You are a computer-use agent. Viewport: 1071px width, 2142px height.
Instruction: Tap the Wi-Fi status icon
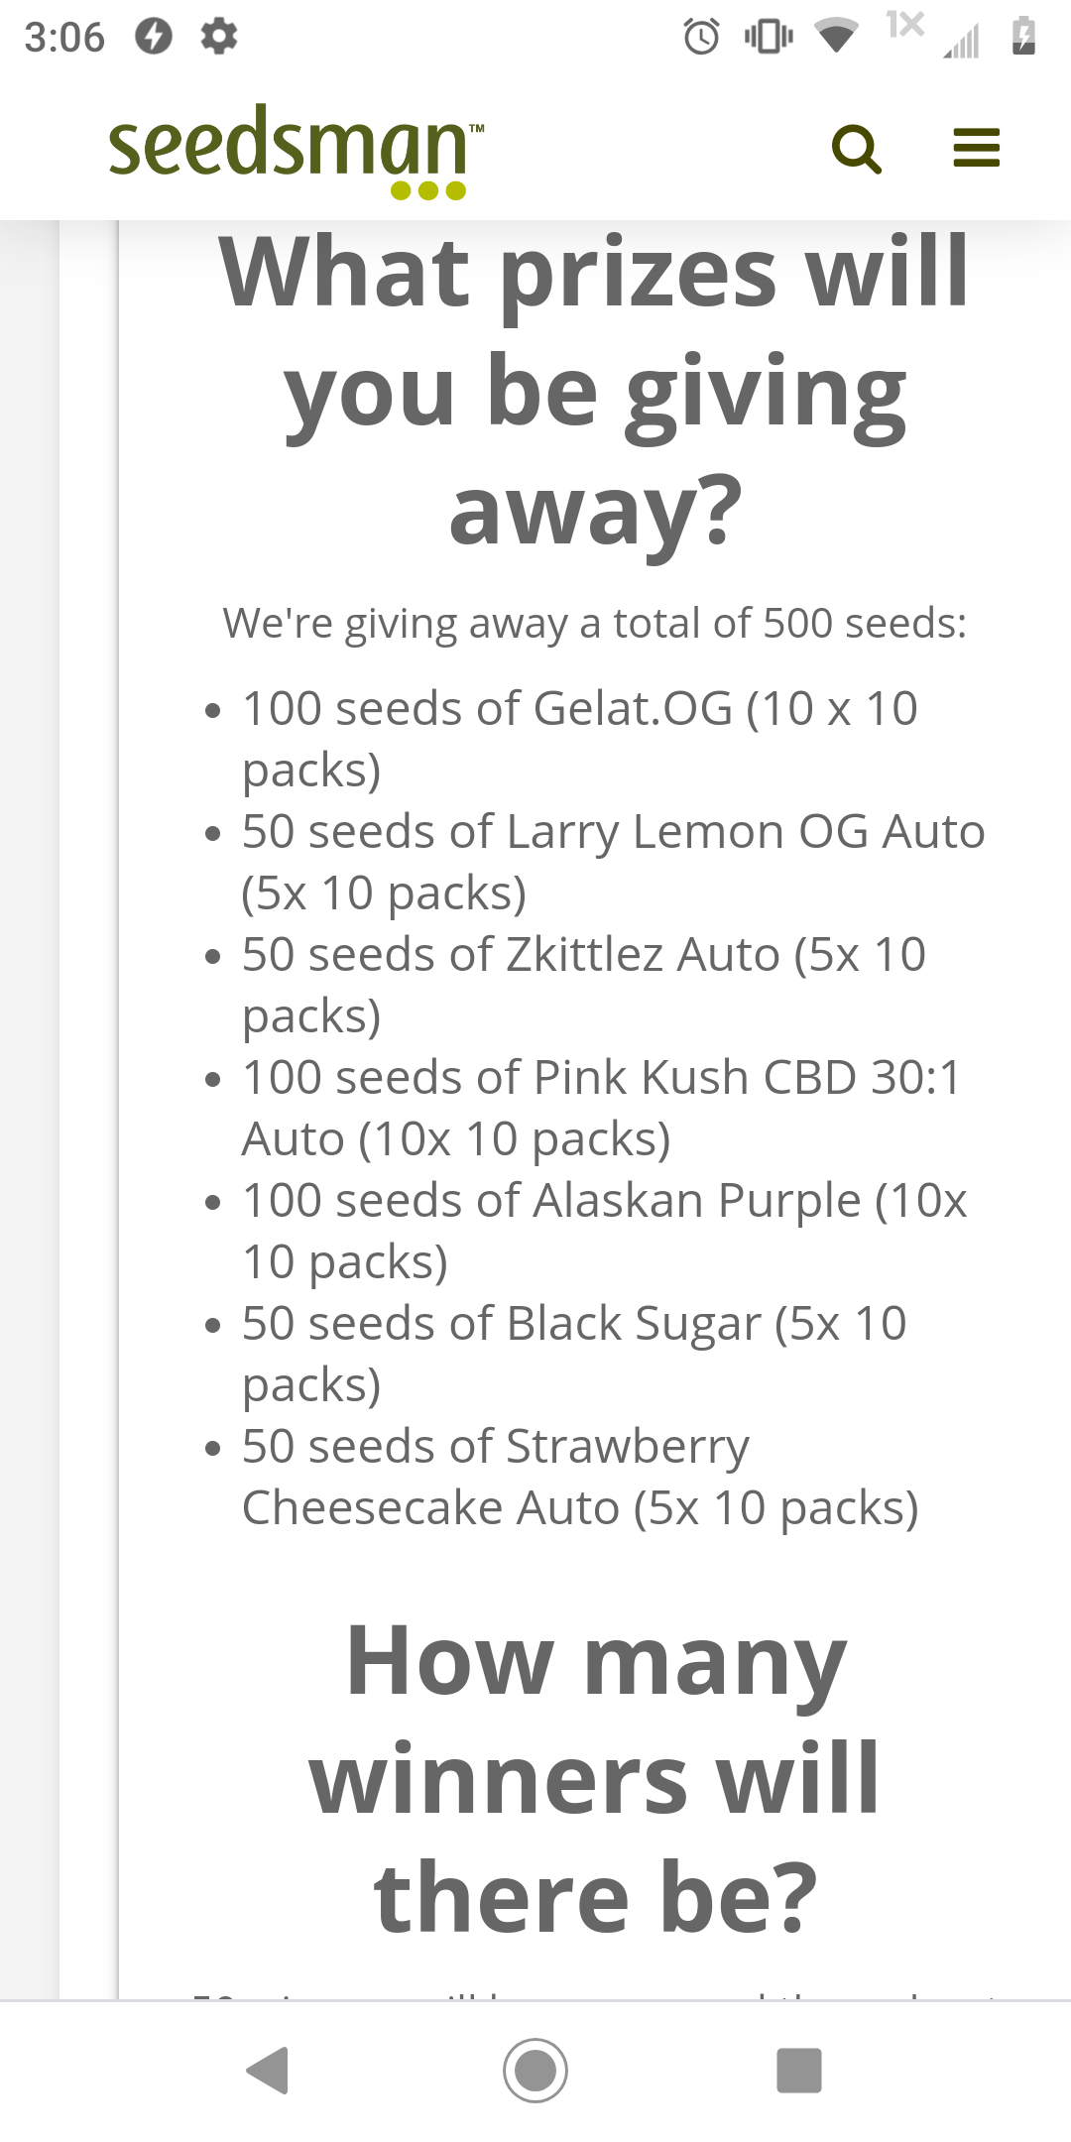[x=836, y=37]
